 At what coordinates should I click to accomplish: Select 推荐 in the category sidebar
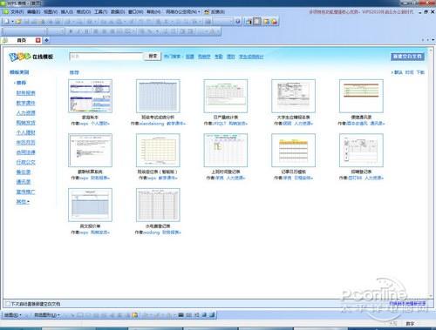21,83
